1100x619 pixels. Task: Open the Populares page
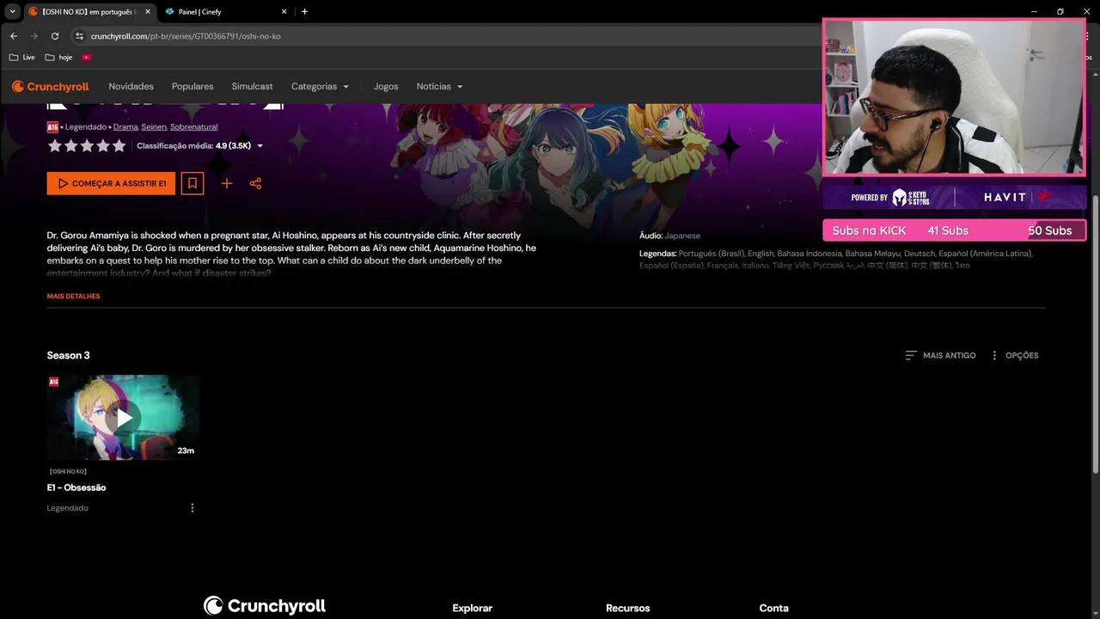192,86
